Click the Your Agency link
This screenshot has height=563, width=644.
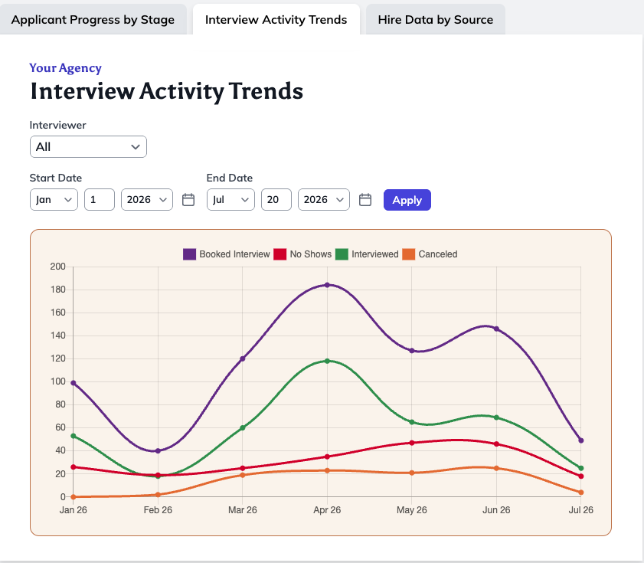65,68
